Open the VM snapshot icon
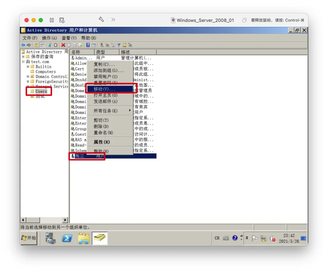The image size is (328, 272). 62,20
